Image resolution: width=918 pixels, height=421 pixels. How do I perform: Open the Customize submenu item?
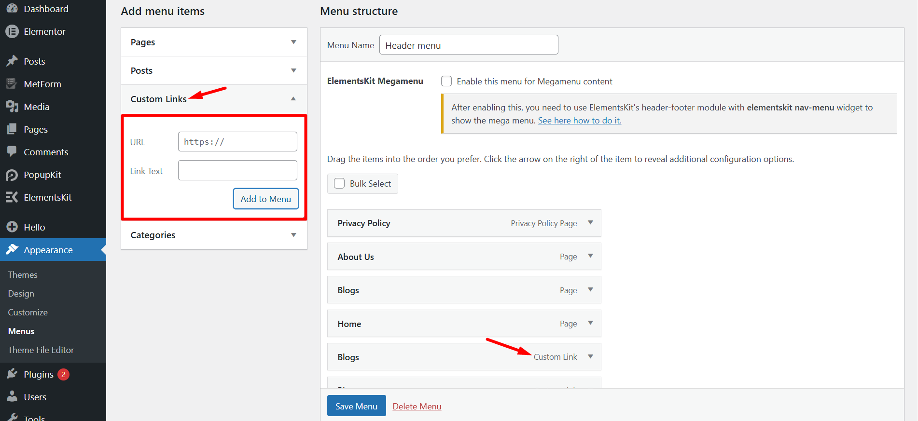pos(28,312)
